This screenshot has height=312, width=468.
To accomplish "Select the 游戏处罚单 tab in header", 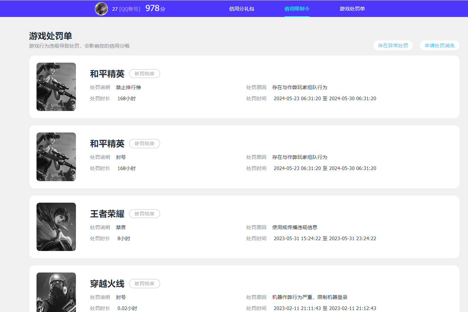I will pyautogui.click(x=352, y=9).
